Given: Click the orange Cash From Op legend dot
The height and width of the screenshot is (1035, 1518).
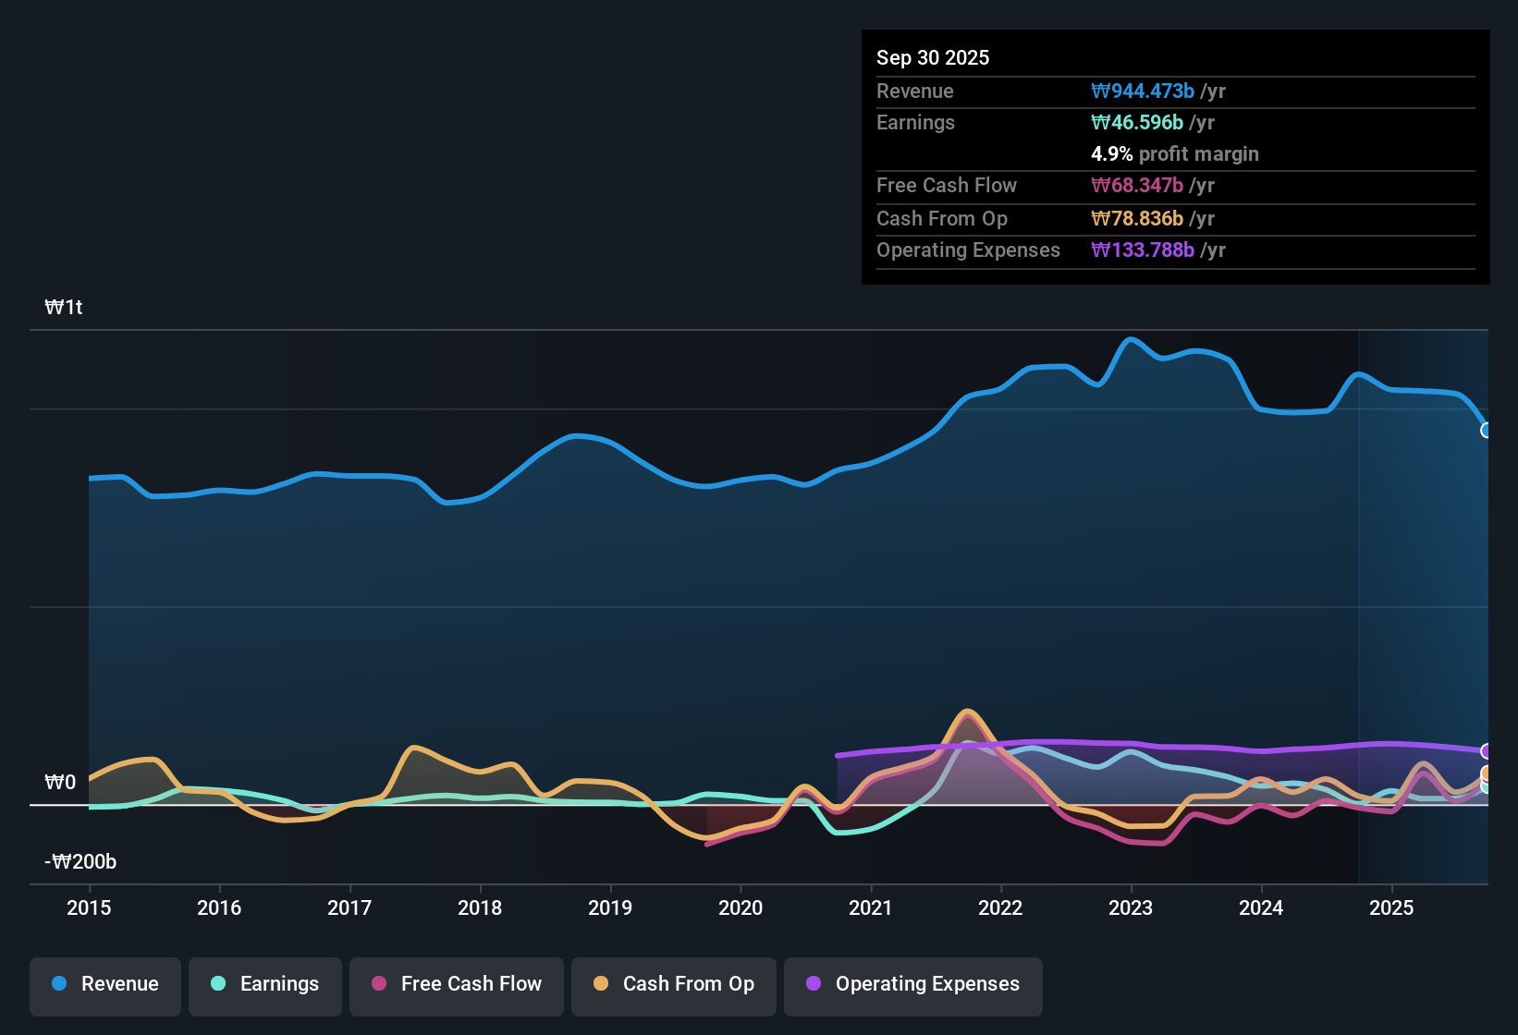Looking at the screenshot, I should [x=601, y=984].
